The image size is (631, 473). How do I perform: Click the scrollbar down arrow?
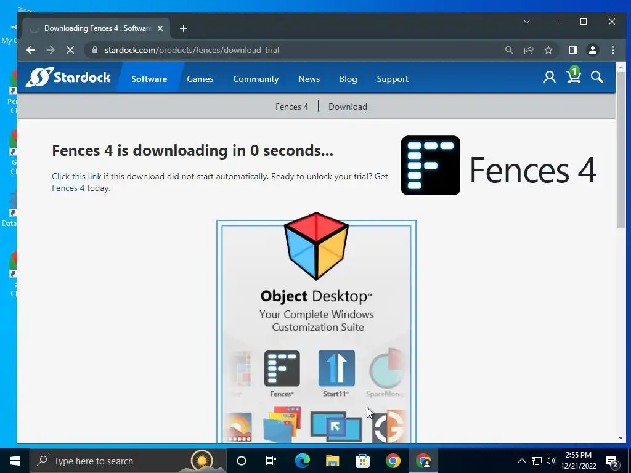tap(620, 438)
